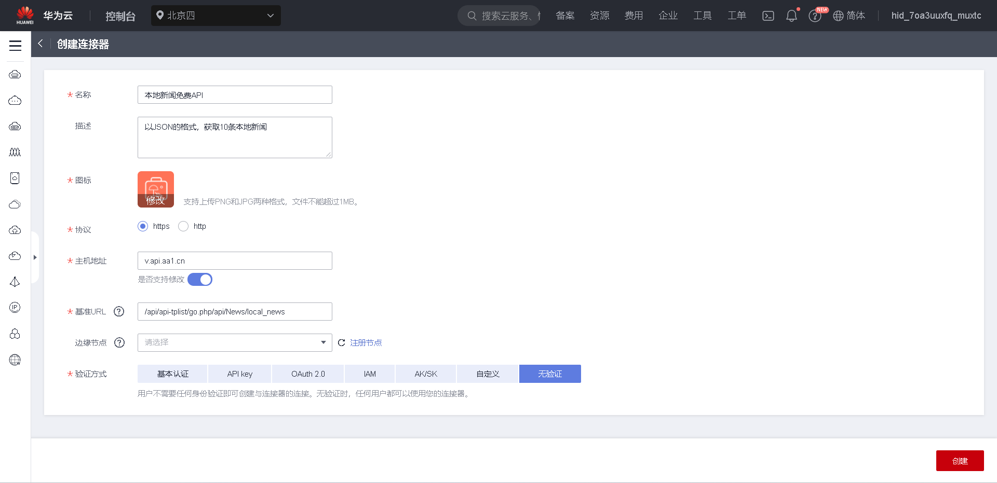Open account menu hid_7oa3uuxfq_muxtc
The width and height of the screenshot is (997, 483).
pos(936,16)
